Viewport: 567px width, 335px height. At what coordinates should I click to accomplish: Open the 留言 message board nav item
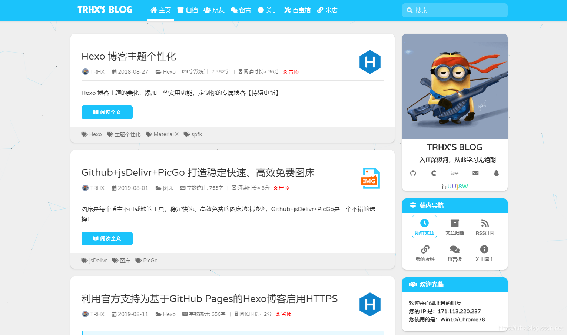click(x=241, y=10)
